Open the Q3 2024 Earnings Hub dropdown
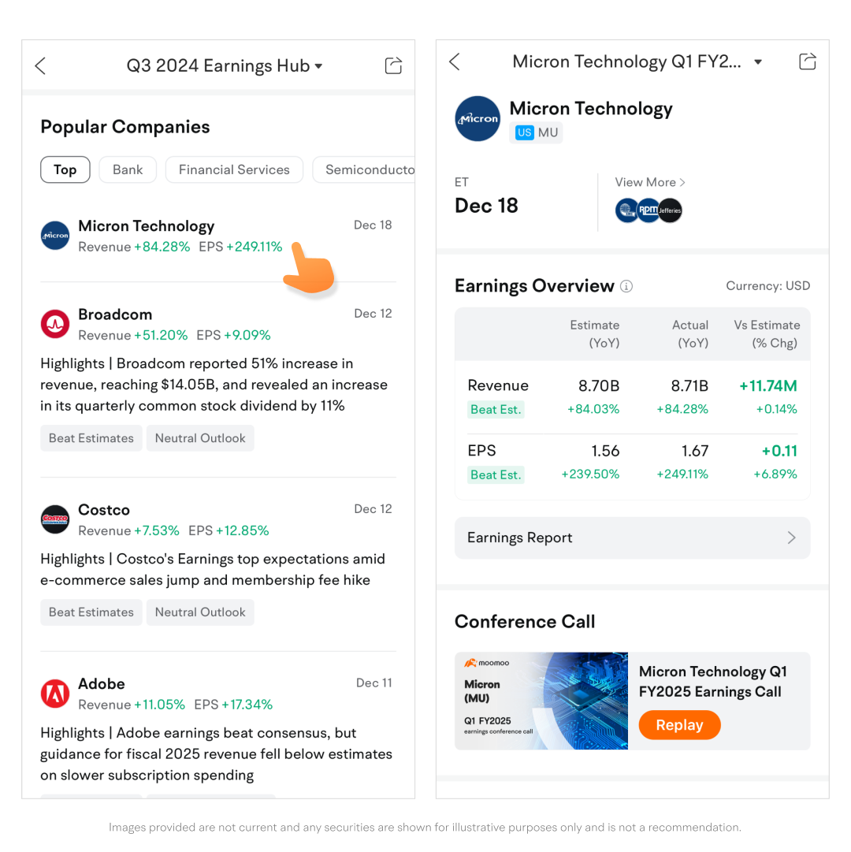The height and width of the screenshot is (852, 851). 318,66
